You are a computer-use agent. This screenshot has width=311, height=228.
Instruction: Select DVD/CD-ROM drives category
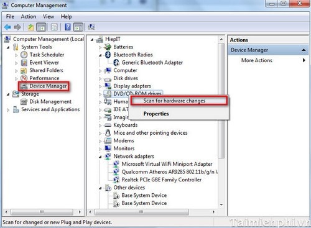coord(137,93)
